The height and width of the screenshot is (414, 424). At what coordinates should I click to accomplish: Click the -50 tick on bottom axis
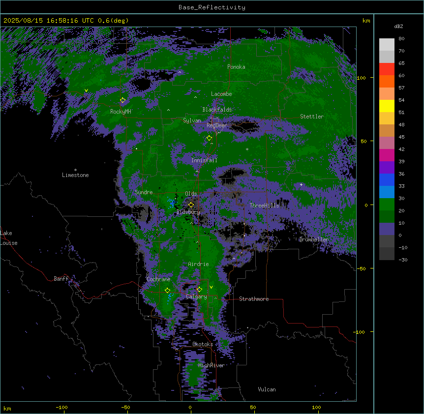point(125,407)
